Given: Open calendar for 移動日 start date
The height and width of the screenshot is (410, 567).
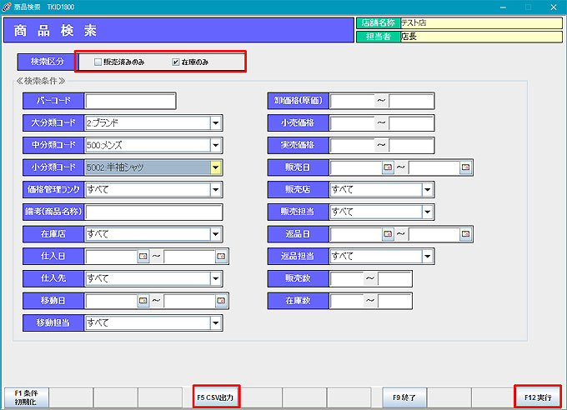Looking at the screenshot, I should point(143,301).
